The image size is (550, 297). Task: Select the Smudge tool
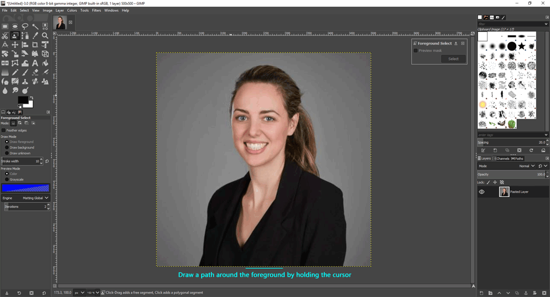tap(15, 91)
